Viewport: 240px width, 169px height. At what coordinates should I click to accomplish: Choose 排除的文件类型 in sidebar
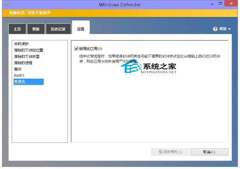[x=26, y=56]
